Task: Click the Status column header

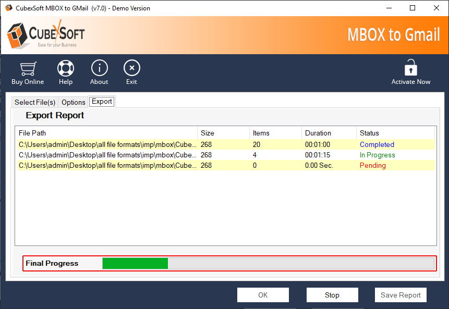Action: (395, 133)
